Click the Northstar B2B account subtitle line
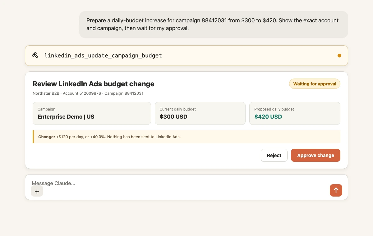Viewport: 373px width, 236px height. tap(88, 93)
